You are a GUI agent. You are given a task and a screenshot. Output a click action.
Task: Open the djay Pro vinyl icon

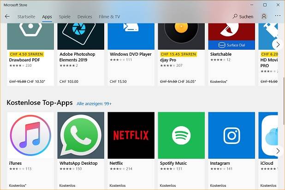point(181,36)
